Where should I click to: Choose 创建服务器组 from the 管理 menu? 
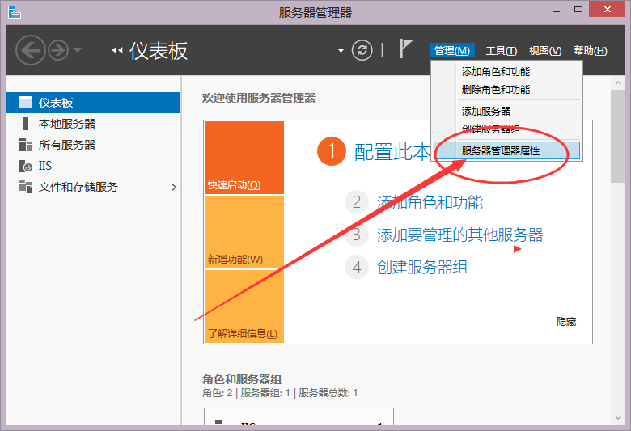pos(507,129)
